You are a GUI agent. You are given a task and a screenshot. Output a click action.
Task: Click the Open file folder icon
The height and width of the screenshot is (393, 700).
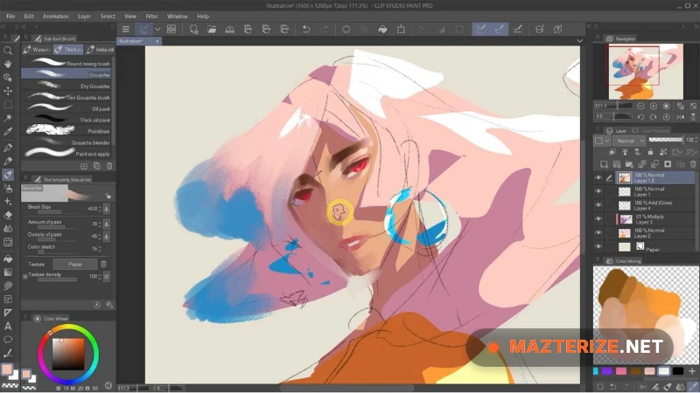[212, 30]
